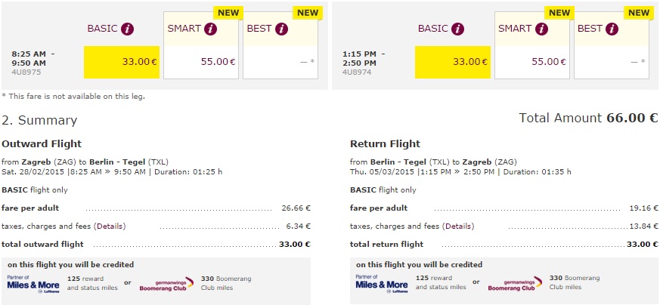Choose the 55.00 € SMART fare for flight 4U8974
Viewport: 660px width, 305px height.
[531, 62]
